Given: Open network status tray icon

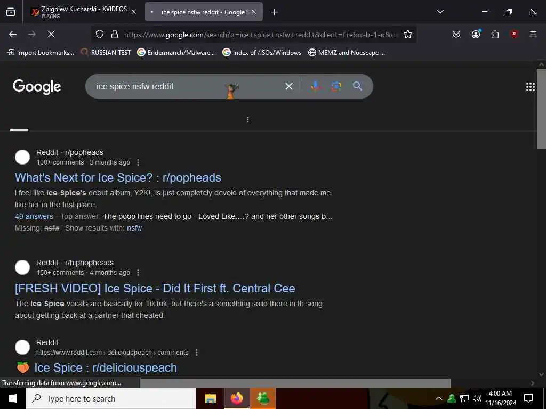Looking at the screenshot, I should pos(464,398).
